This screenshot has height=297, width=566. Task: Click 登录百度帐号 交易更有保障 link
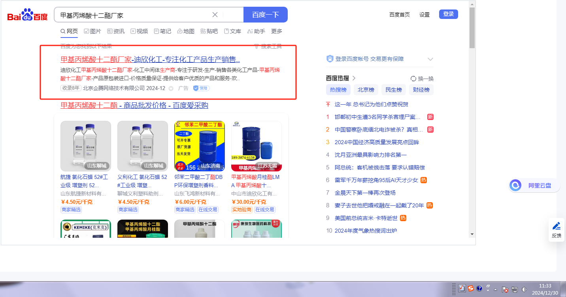pos(370,59)
